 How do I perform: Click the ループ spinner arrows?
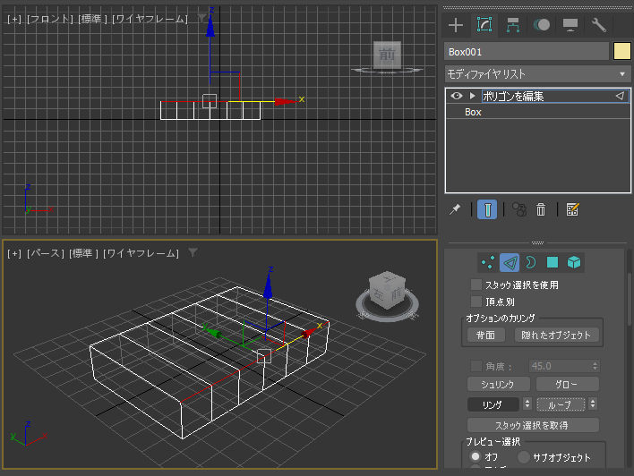tap(593, 404)
